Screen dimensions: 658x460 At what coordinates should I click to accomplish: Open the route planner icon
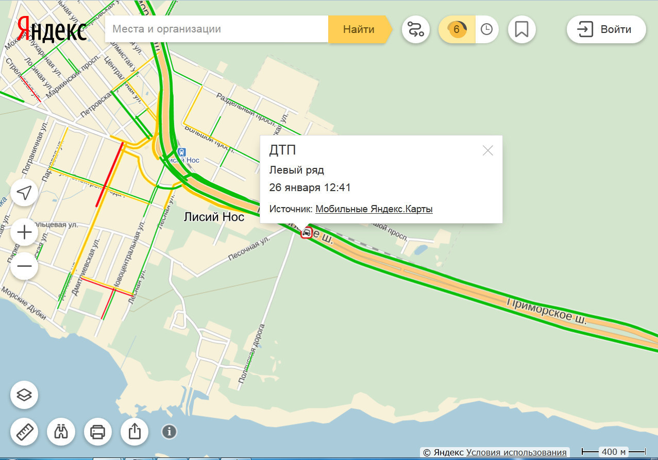tap(416, 29)
